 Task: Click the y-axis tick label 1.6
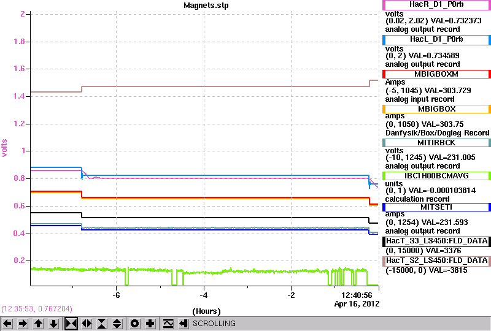pyautogui.click(x=20, y=69)
